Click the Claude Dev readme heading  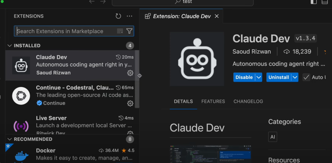(197, 128)
